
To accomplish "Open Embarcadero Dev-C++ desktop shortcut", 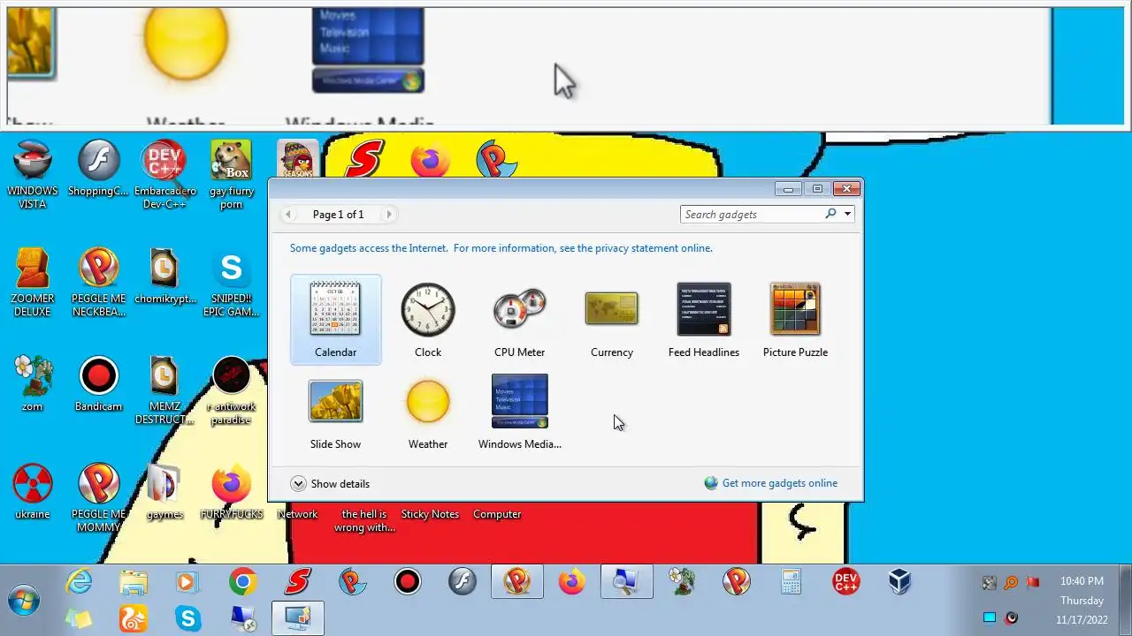I will tap(164, 175).
